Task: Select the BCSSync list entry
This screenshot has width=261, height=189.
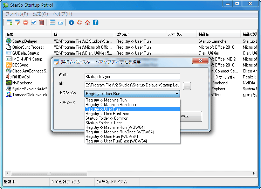Action: tap(20, 65)
